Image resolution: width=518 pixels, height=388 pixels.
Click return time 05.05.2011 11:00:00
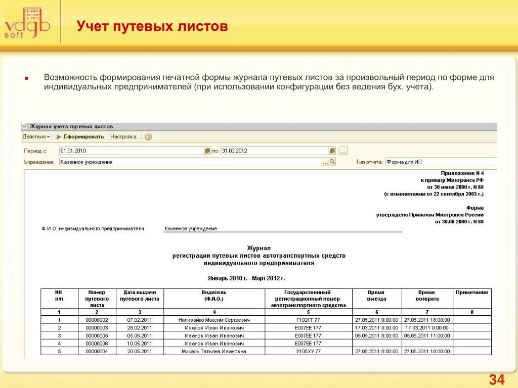tap(427, 335)
